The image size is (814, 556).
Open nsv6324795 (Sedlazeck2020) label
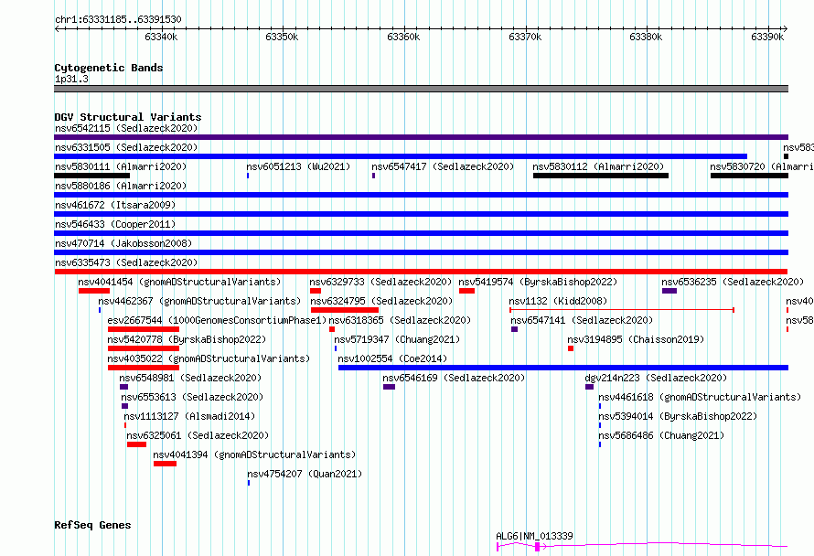click(x=382, y=301)
